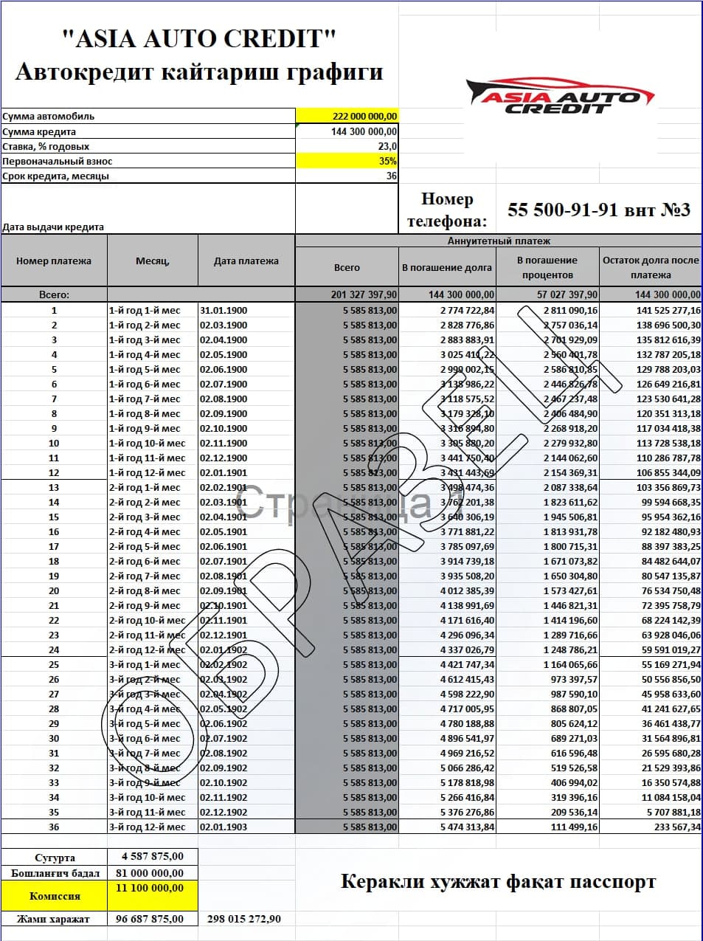
Task: Click the 'В погашение процентов' column header
Action: click(x=547, y=267)
